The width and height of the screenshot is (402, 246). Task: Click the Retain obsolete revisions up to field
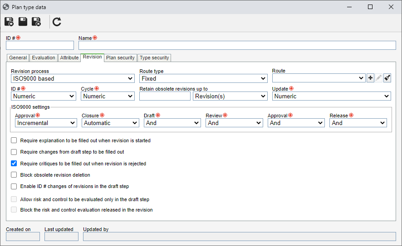(x=165, y=96)
